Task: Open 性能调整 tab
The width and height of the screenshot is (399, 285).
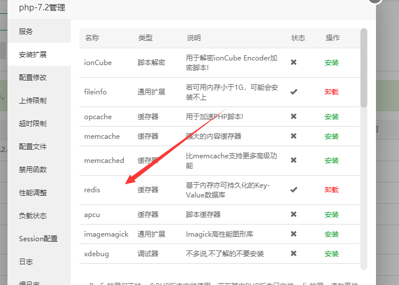Action: click(x=39, y=192)
